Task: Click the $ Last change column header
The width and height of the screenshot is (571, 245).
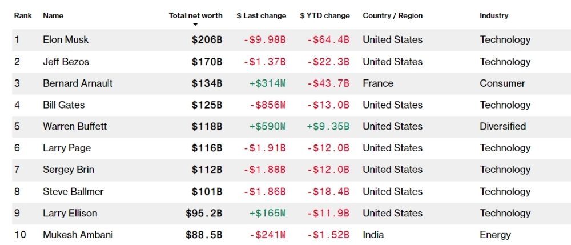Action: tap(261, 15)
